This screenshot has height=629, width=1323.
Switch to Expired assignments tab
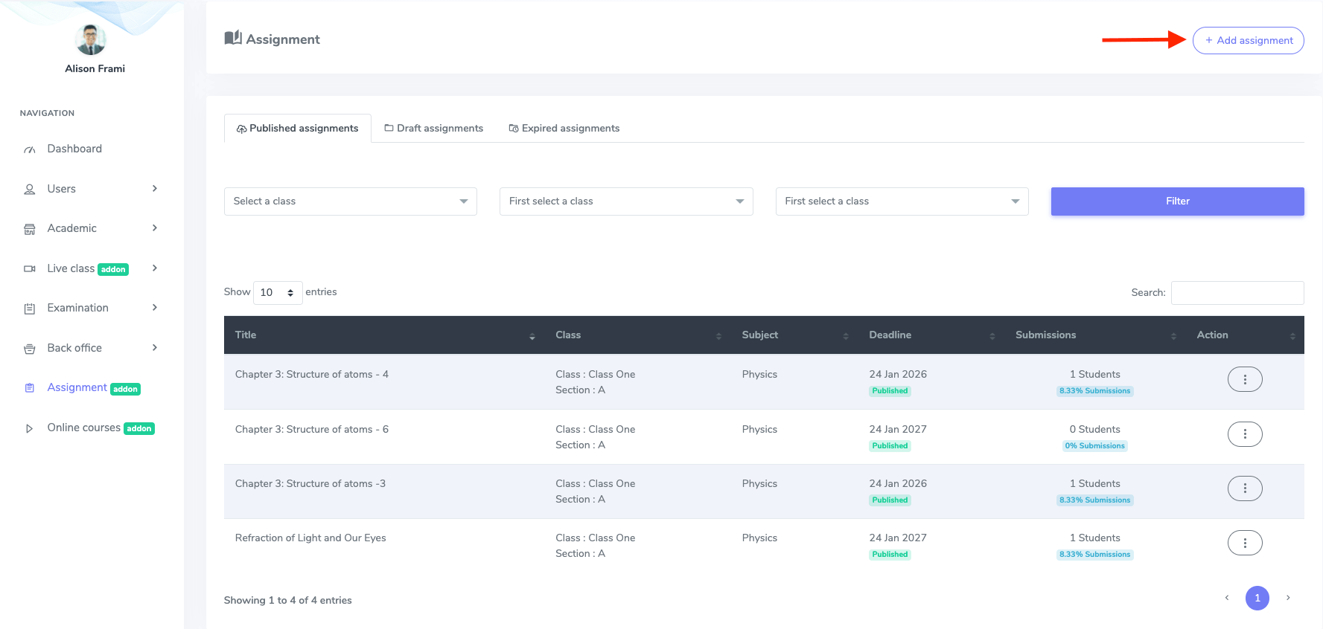coord(564,129)
